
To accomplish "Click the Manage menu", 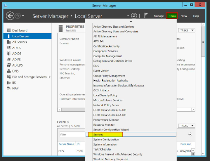I will click(159, 16).
